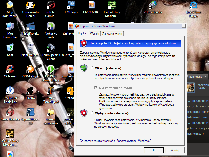Click the fishPoland avatar thumbnail
The height and width of the screenshot is (157, 209).
(191, 87)
